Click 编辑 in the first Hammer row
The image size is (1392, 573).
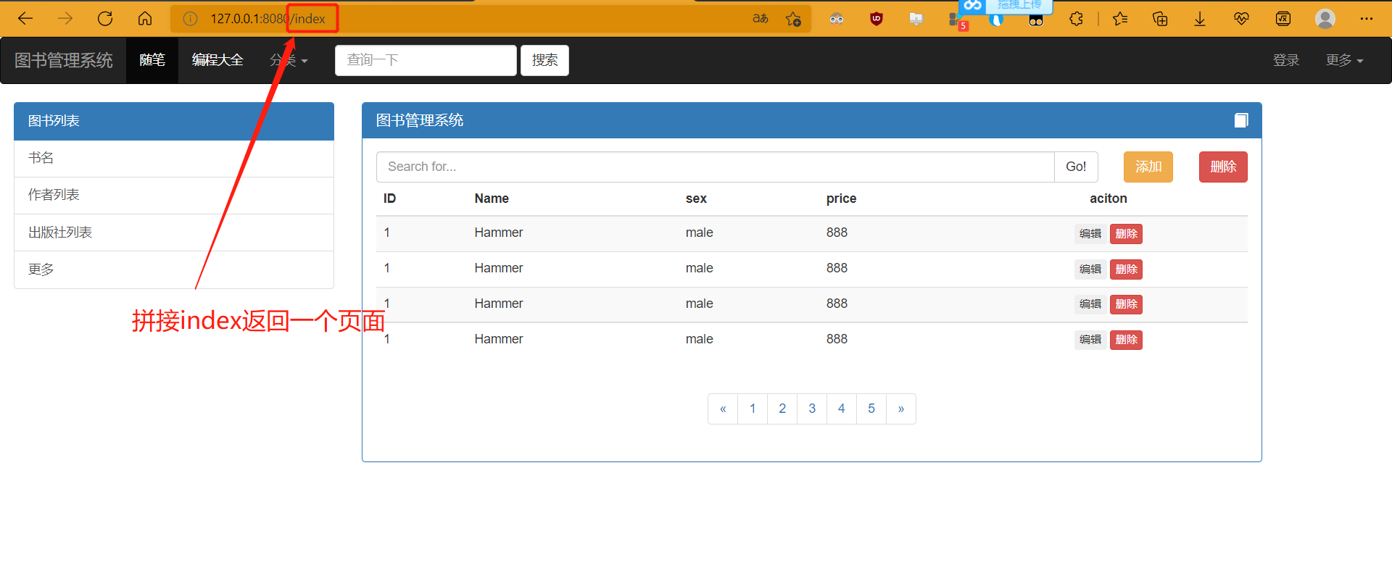1090,234
